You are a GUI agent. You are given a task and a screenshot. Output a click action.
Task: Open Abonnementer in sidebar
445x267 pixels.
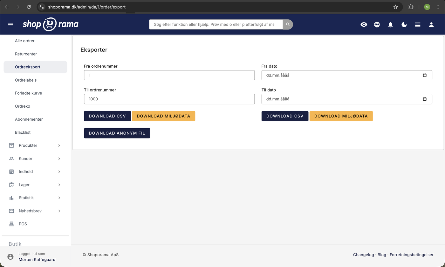(x=35, y=119)
